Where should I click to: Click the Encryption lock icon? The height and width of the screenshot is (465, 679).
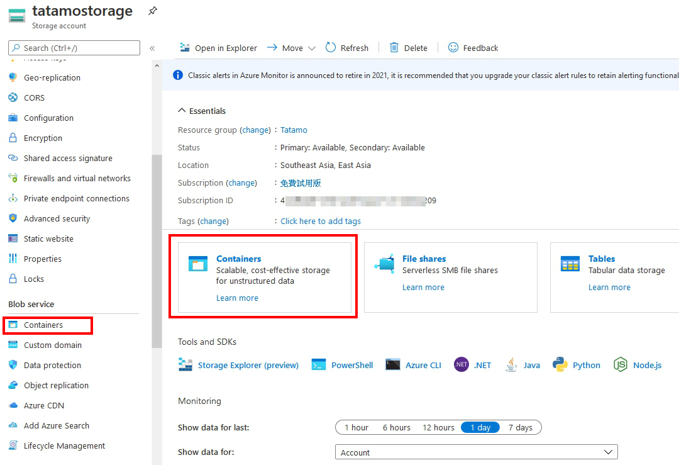pyautogui.click(x=13, y=138)
